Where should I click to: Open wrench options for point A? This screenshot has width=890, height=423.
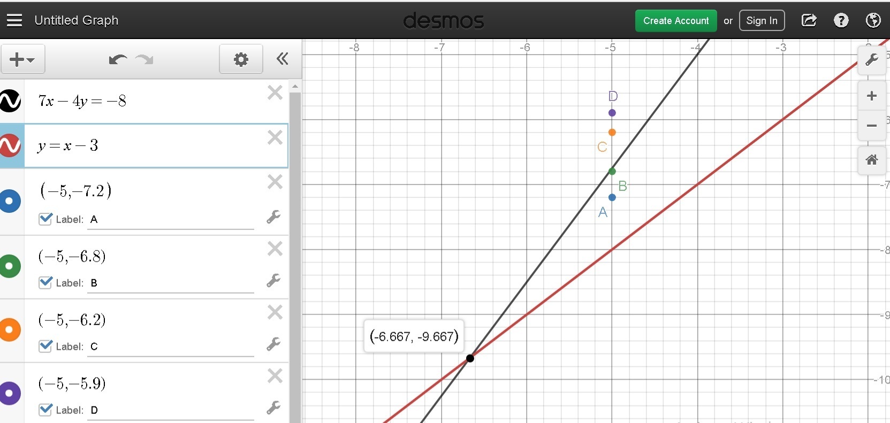pyautogui.click(x=273, y=217)
